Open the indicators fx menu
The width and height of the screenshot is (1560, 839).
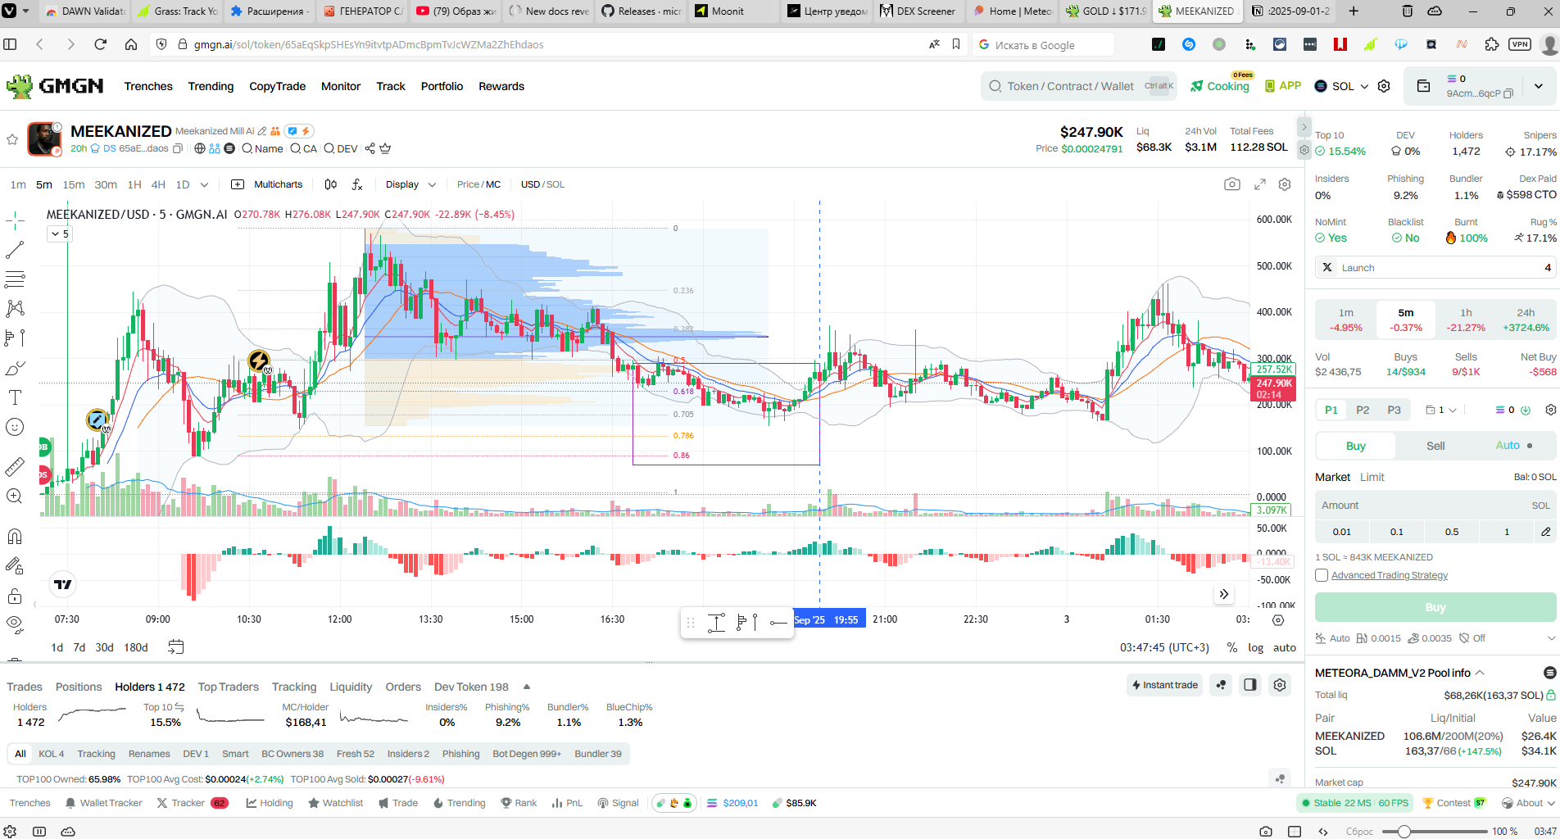pyautogui.click(x=357, y=184)
